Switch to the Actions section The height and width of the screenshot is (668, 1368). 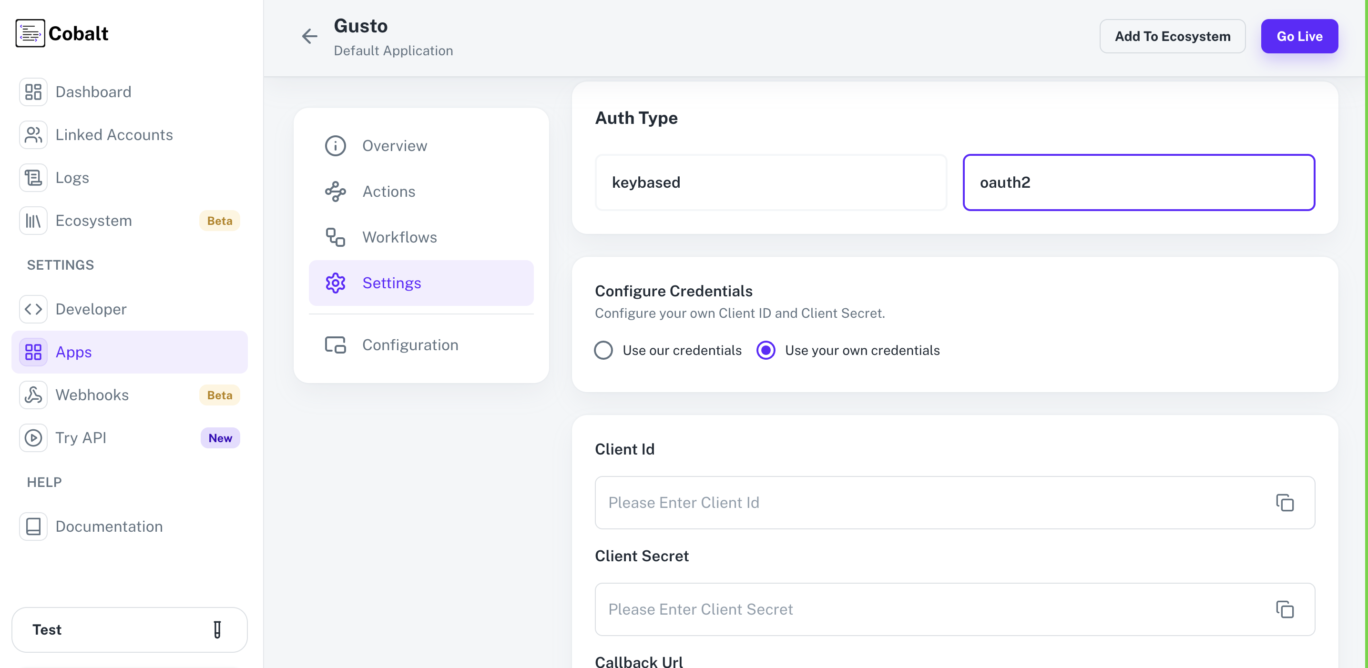389,191
